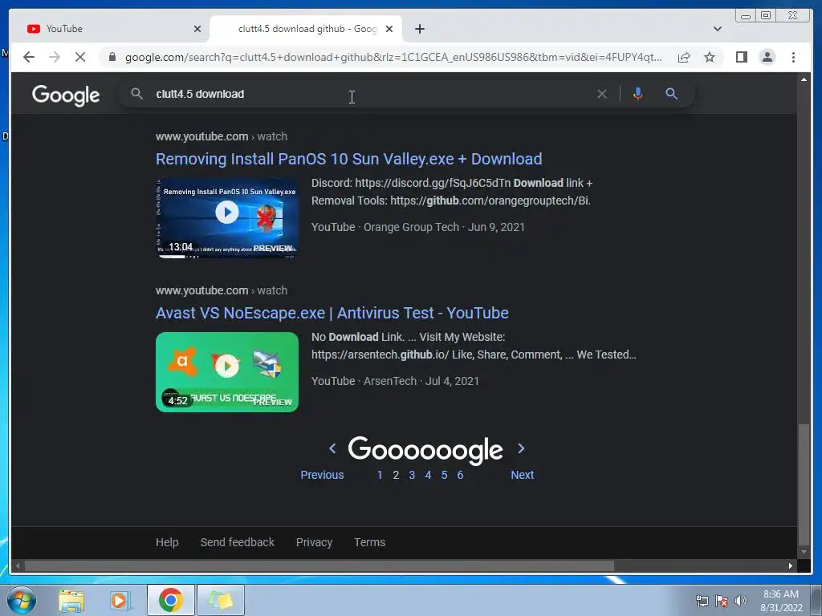Viewport: 822px width, 616px height.
Task: Expand the tab search dropdown
Action: point(717,29)
